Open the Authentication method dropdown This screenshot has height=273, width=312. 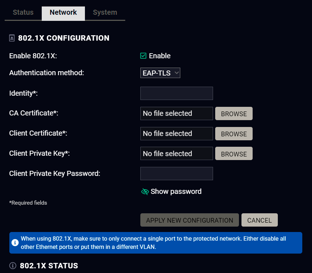tap(160, 73)
